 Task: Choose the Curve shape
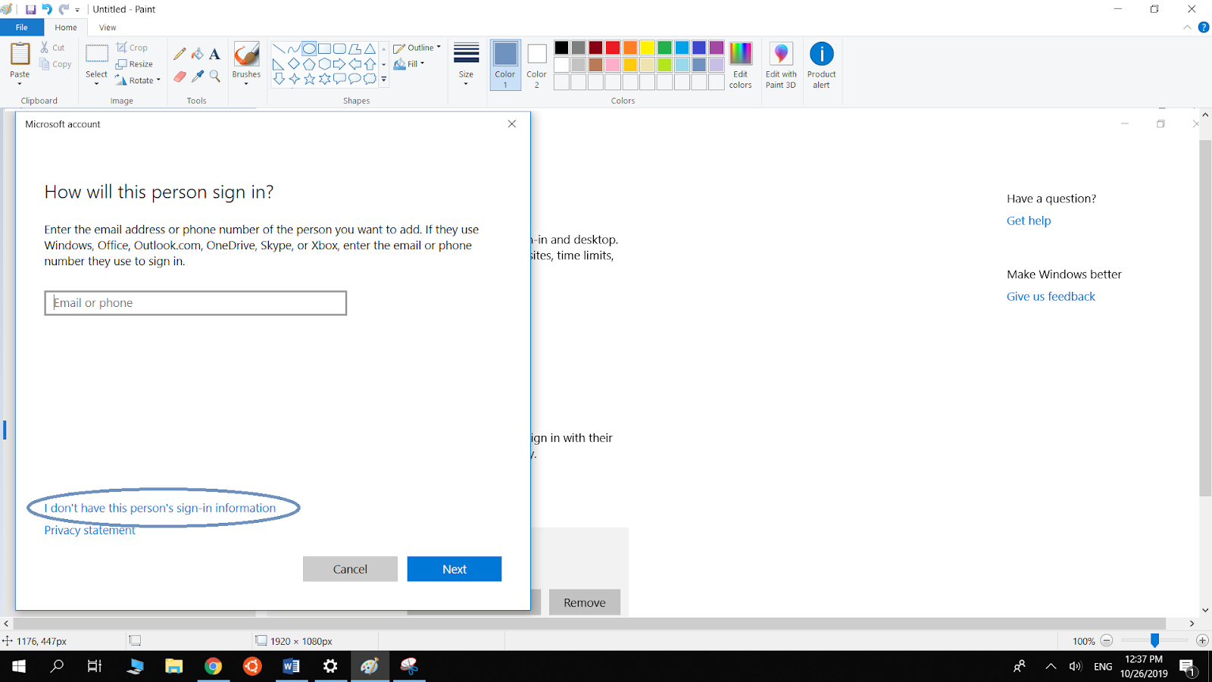click(294, 49)
